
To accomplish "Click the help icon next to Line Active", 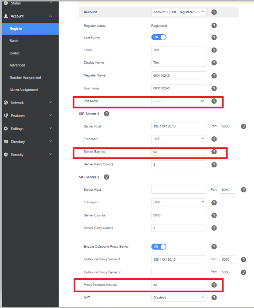I will click(x=214, y=37).
